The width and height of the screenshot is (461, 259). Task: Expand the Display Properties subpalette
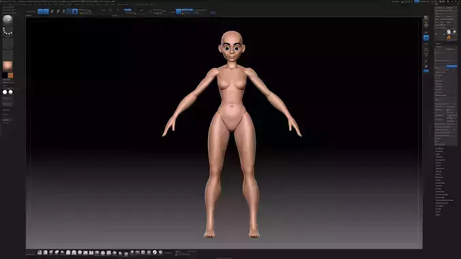click(x=442, y=203)
